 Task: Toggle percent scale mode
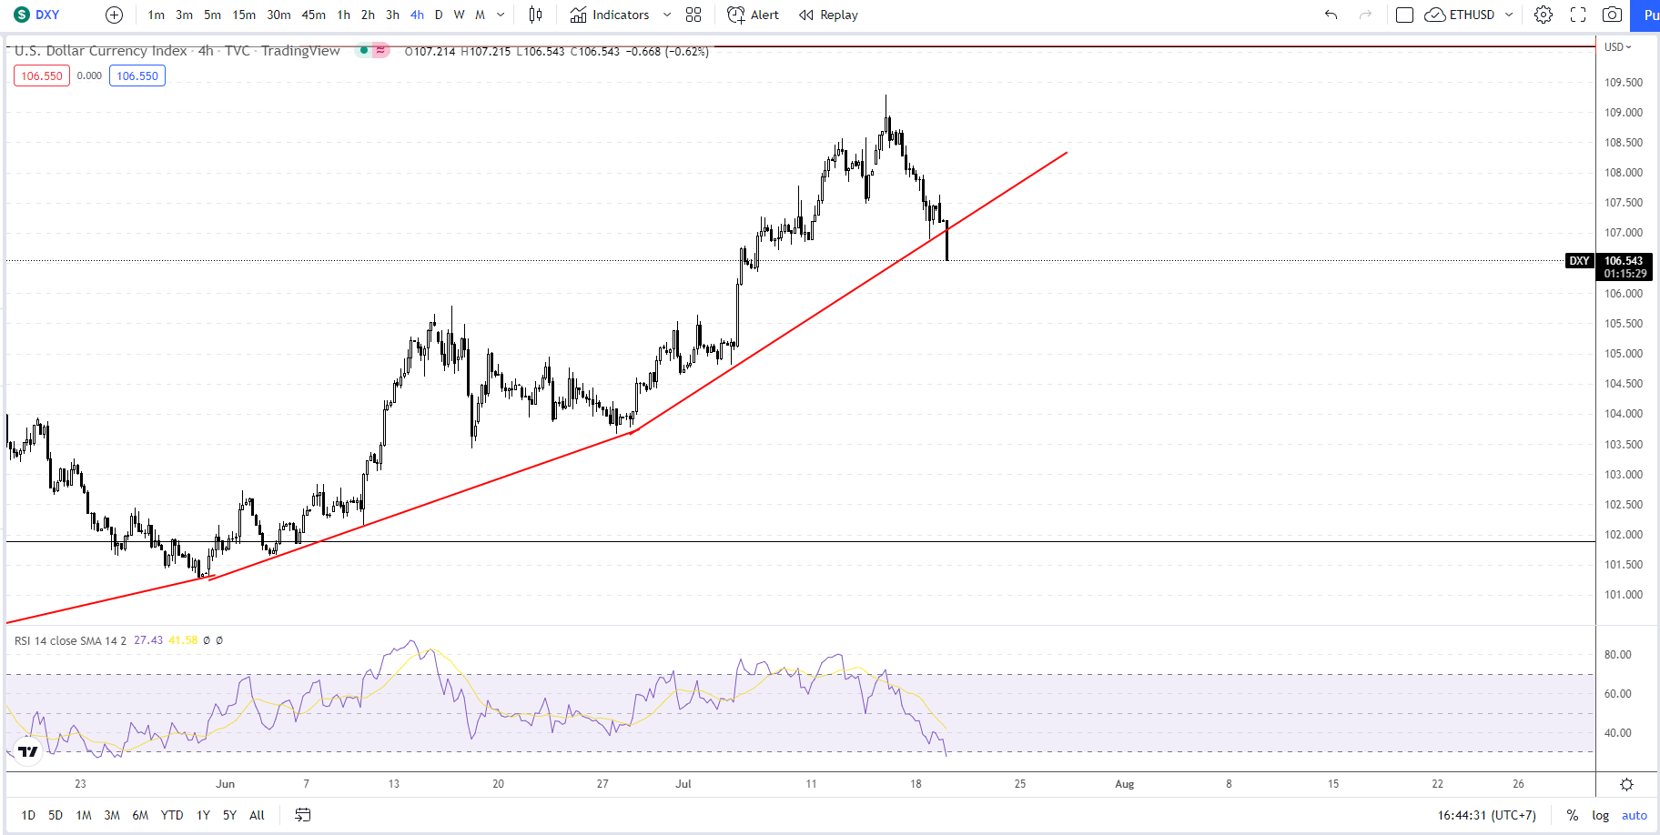tap(1573, 815)
